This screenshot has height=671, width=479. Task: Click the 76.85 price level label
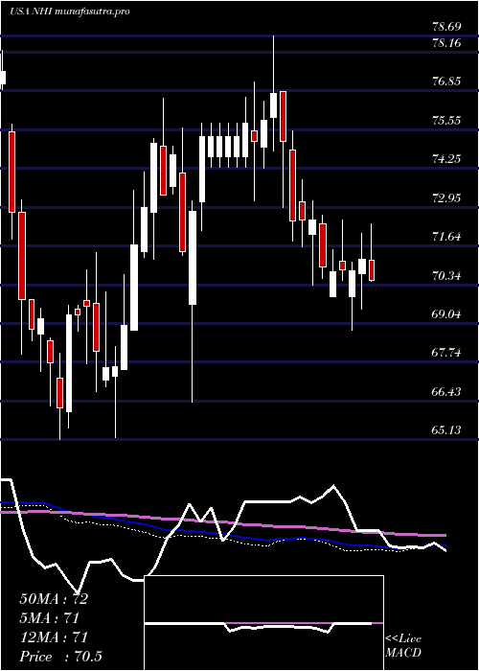(x=446, y=81)
